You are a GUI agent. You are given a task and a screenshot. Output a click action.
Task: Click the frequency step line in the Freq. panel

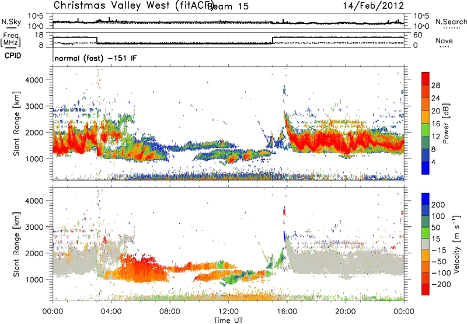coord(228,40)
